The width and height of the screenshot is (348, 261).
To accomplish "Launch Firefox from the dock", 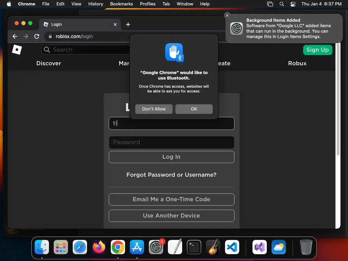I will [99, 247].
